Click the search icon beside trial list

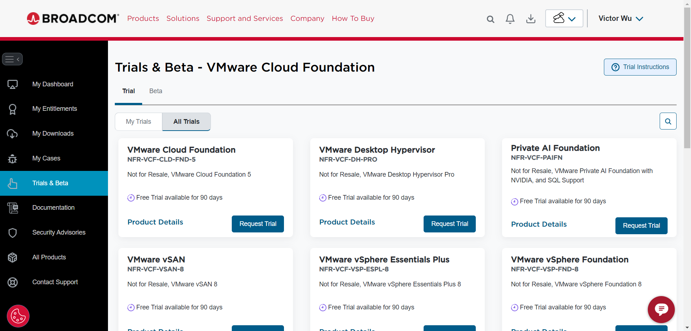tap(668, 121)
